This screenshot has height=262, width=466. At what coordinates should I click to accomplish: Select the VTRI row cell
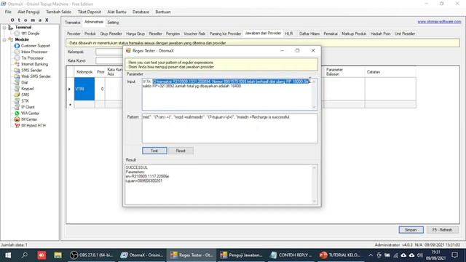click(x=84, y=89)
